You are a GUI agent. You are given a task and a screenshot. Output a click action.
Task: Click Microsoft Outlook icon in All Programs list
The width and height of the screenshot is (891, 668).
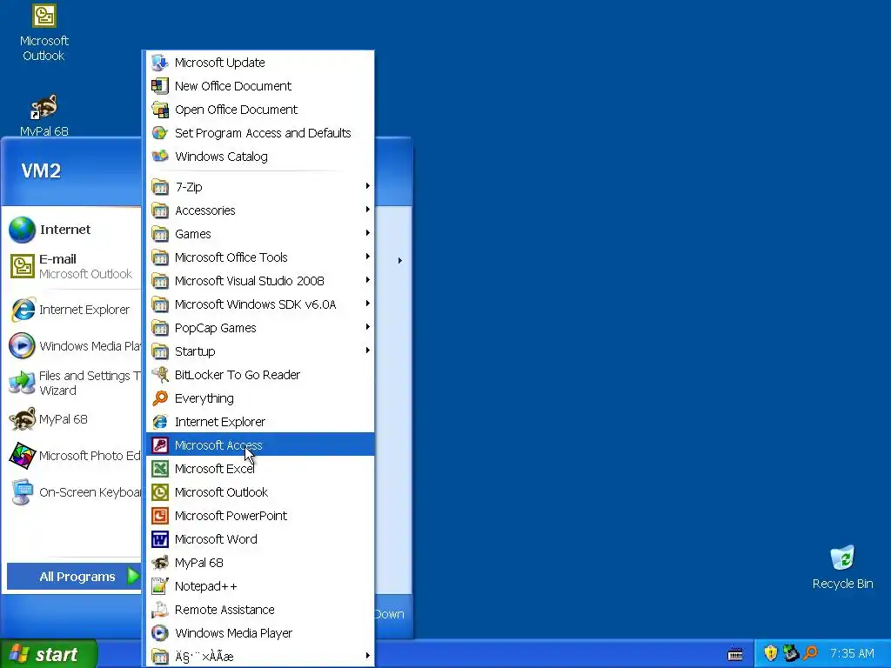pyautogui.click(x=160, y=492)
